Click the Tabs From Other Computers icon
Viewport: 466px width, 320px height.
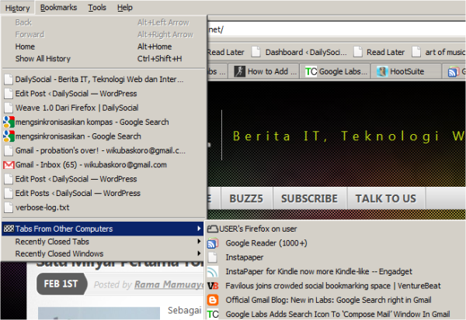[x=9, y=229]
